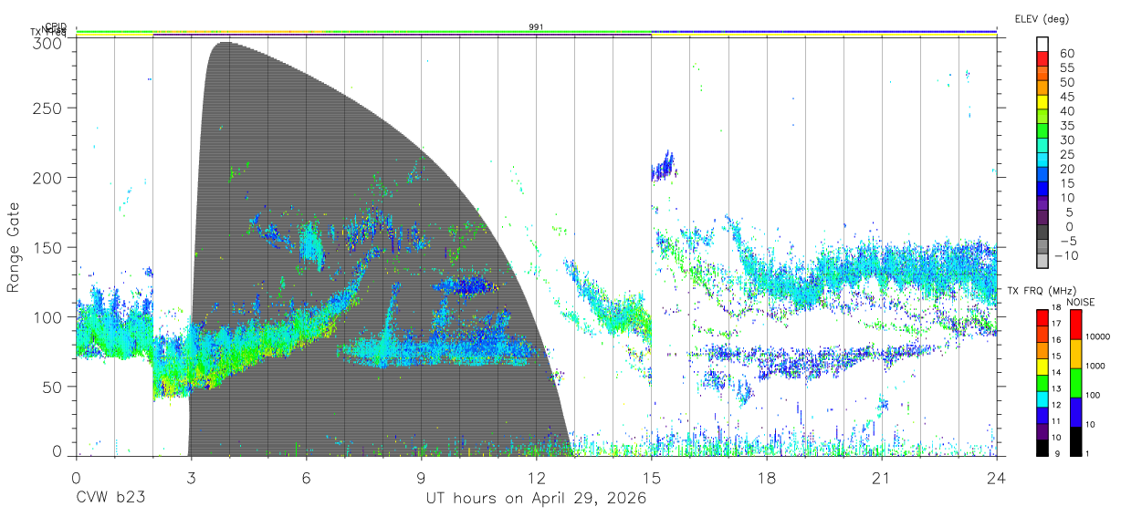The width and height of the screenshot is (1121, 517).
Task: Click elevation legend value 50
Action: click(1066, 82)
